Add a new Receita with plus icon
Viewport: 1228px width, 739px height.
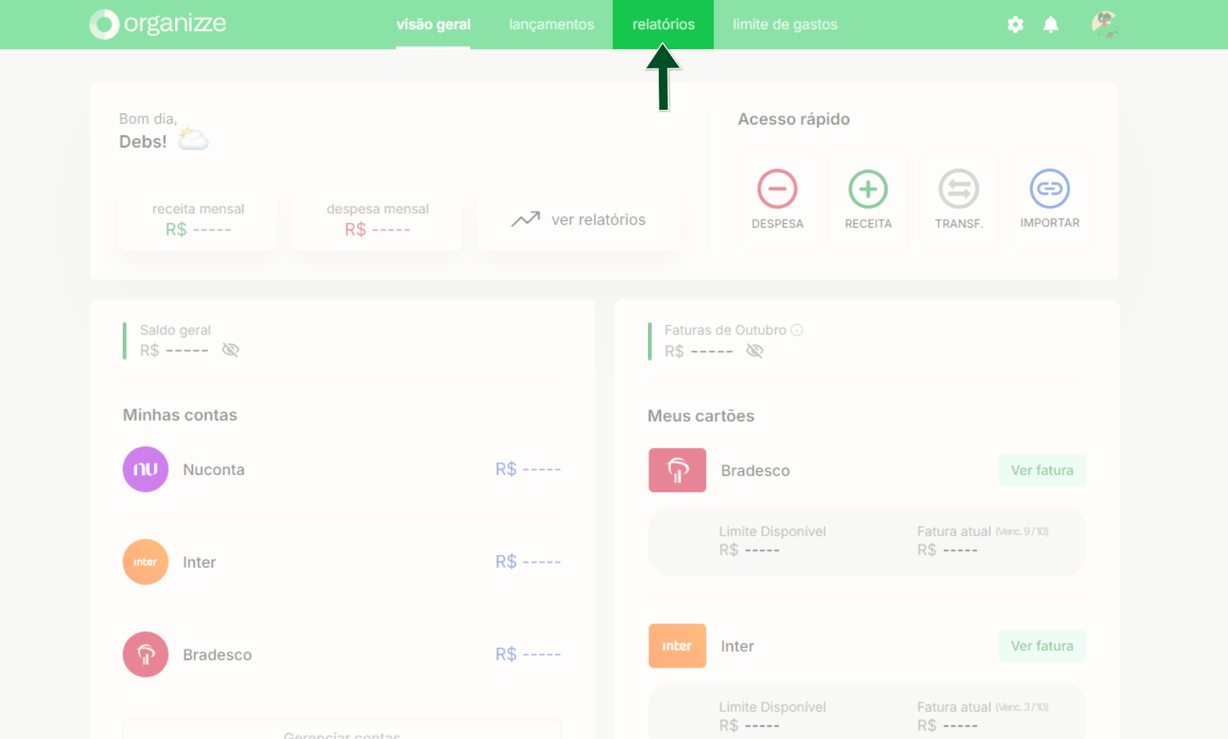868,189
